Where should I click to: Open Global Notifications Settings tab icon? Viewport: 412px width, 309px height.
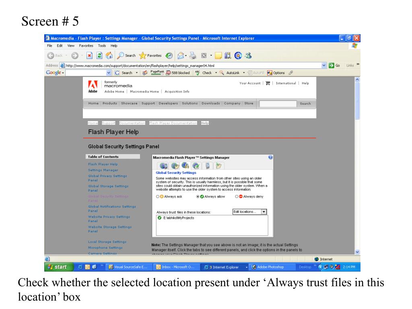point(196,166)
